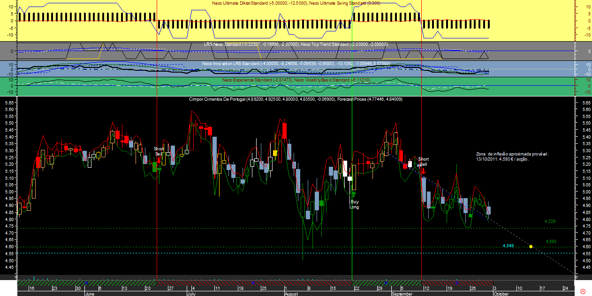Screen dimensions: 592x296
Task: Click the green 4,729 price label
Action: 550,221
